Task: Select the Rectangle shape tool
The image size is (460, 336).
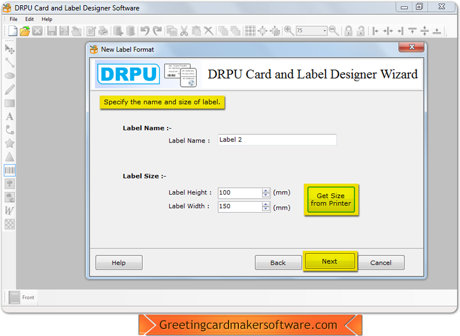Action: click(10, 104)
